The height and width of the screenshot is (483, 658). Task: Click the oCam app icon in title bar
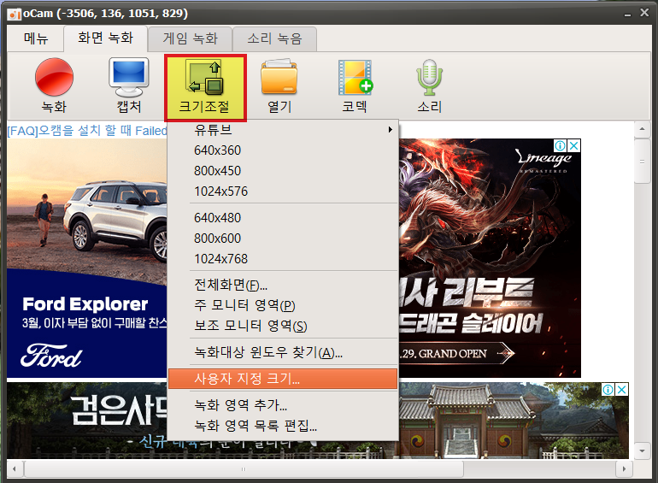click(15, 14)
